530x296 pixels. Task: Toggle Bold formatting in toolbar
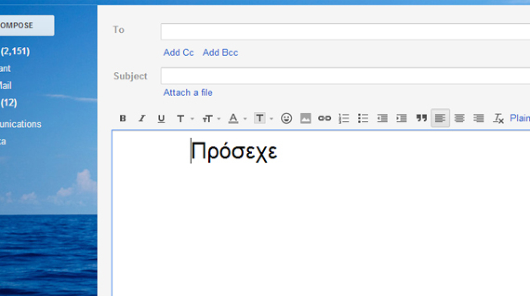pos(123,118)
